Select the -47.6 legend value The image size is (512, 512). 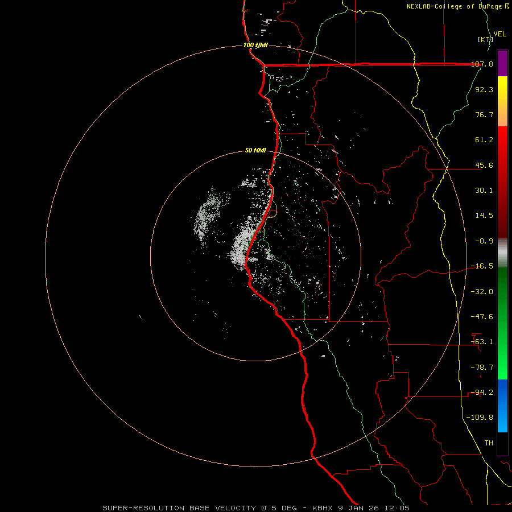[x=482, y=317]
